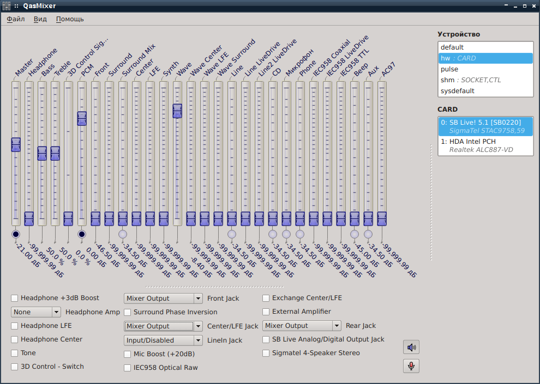
Task: Click the 3D Control Sig slider handle
Action: click(68, 218)
